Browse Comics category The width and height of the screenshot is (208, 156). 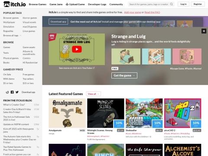pyautogui.click(x=26, y=58)
